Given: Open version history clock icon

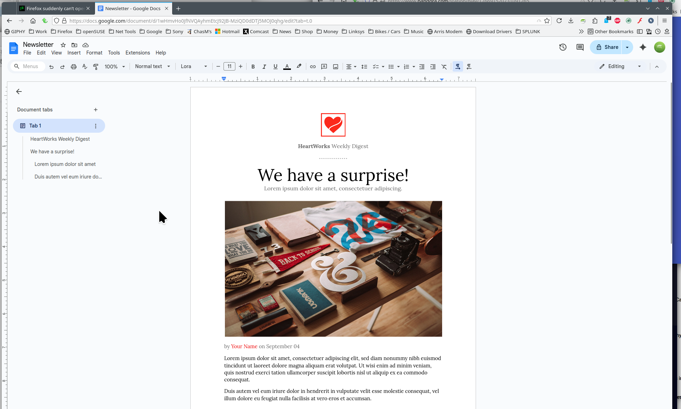Looking at the screenshot, I should 563,47.
